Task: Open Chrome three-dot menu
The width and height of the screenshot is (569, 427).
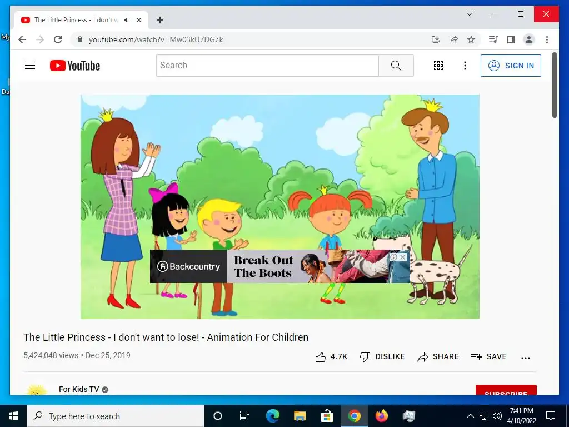Action: click(x=547, y=39)
